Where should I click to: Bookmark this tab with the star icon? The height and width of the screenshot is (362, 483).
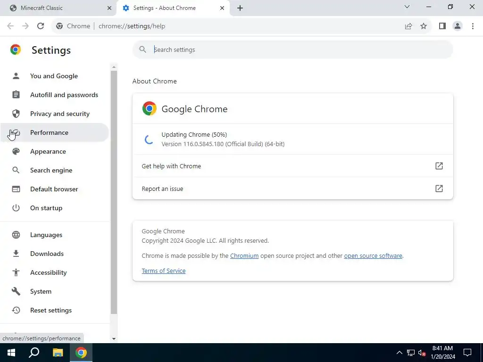(x=424, y=26)
